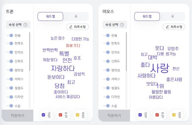The height and width of the screenshot is (125, 192).
Task: Click the large word 사랑 in 이오스 word map
Action: click(x=160, y=68)
